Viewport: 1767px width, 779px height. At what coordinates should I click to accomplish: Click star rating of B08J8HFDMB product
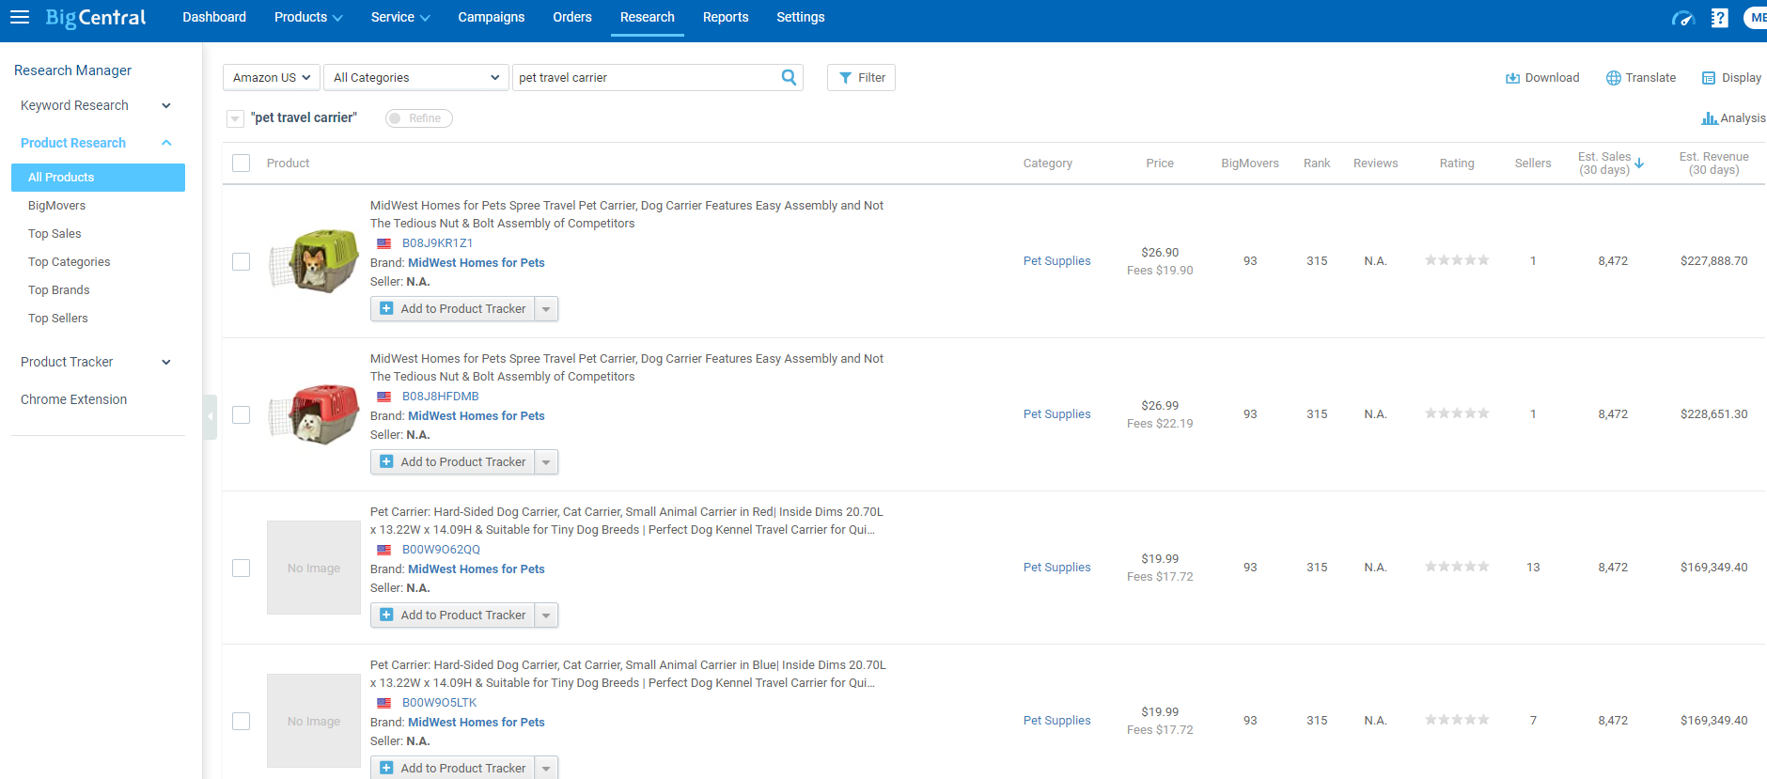click(x=1457, y=413)
